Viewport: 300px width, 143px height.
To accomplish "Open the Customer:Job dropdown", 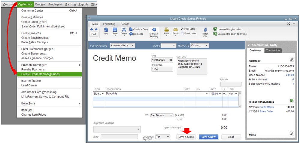I will pyautogui.click(x=133, y=45).
